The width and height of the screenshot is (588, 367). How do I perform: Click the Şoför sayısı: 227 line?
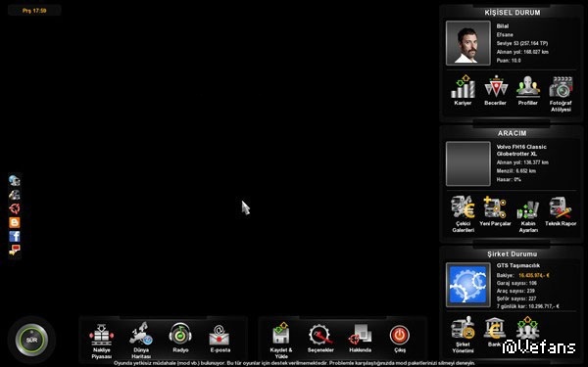(x=516, y=298)
